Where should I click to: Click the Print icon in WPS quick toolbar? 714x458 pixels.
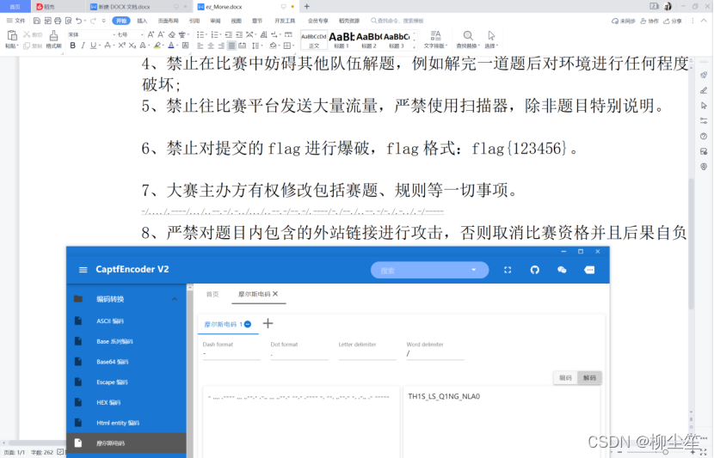coord(58,21)
